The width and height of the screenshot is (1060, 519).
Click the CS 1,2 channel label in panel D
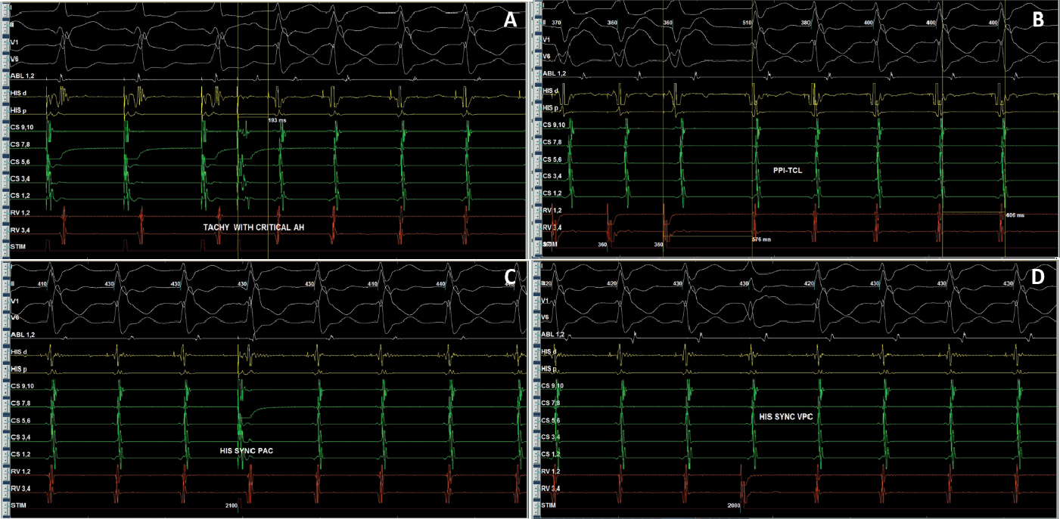point(553,454)
